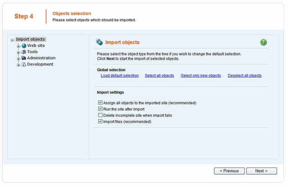The image size is (288, 187).
Task: Toggle Assign all objects to imported site
Action: 100,103
